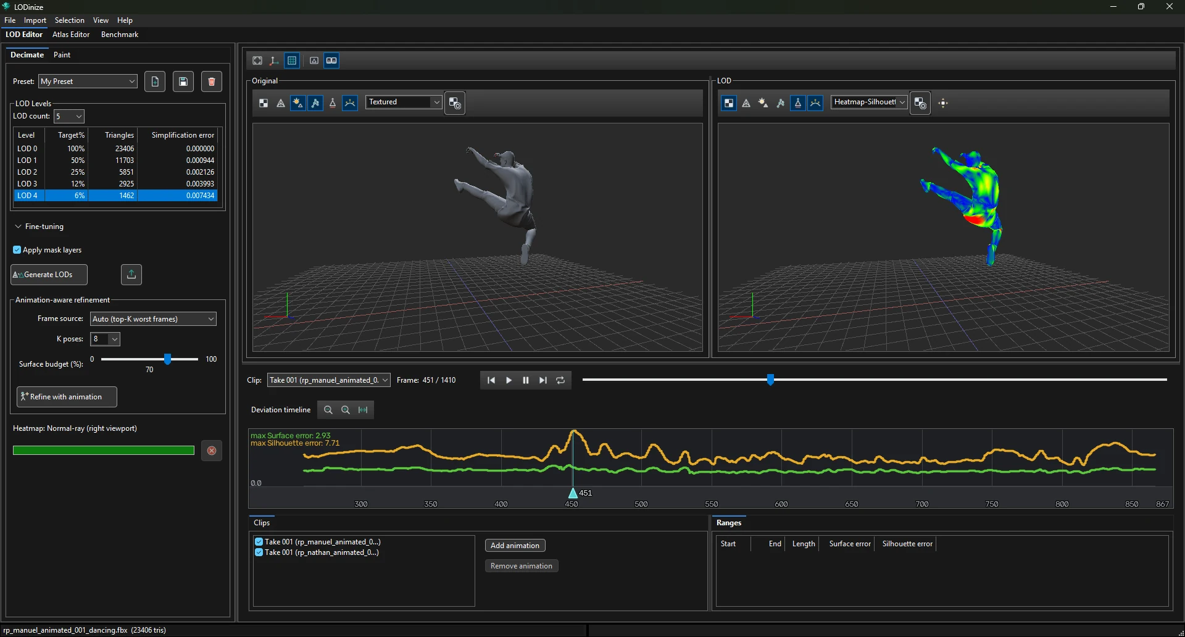This screenshot has height=637, width=1185.
Task: Toggle the grid display icon in viewport toolbar
Action: click(292, 60)
